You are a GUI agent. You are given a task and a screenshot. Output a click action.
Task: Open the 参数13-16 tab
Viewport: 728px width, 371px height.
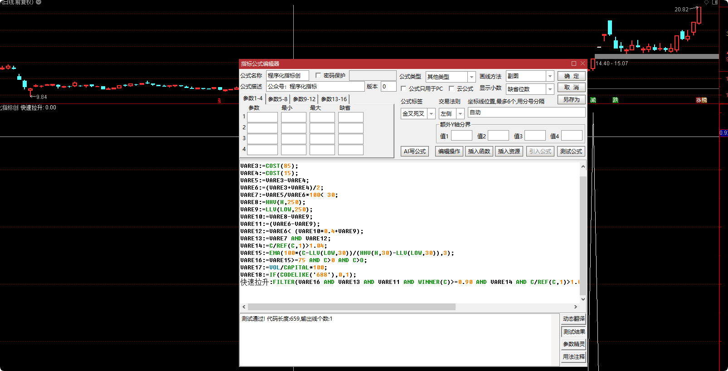pos(334,99)
